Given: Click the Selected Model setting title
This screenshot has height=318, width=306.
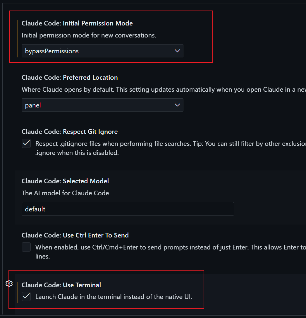Looking at the screenshot, I should click(x=65, y=181).
